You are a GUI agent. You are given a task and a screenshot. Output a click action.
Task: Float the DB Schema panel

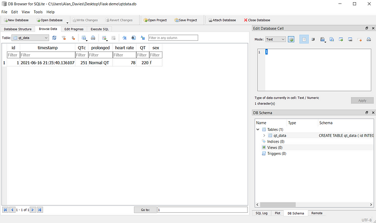click(367, 113)
